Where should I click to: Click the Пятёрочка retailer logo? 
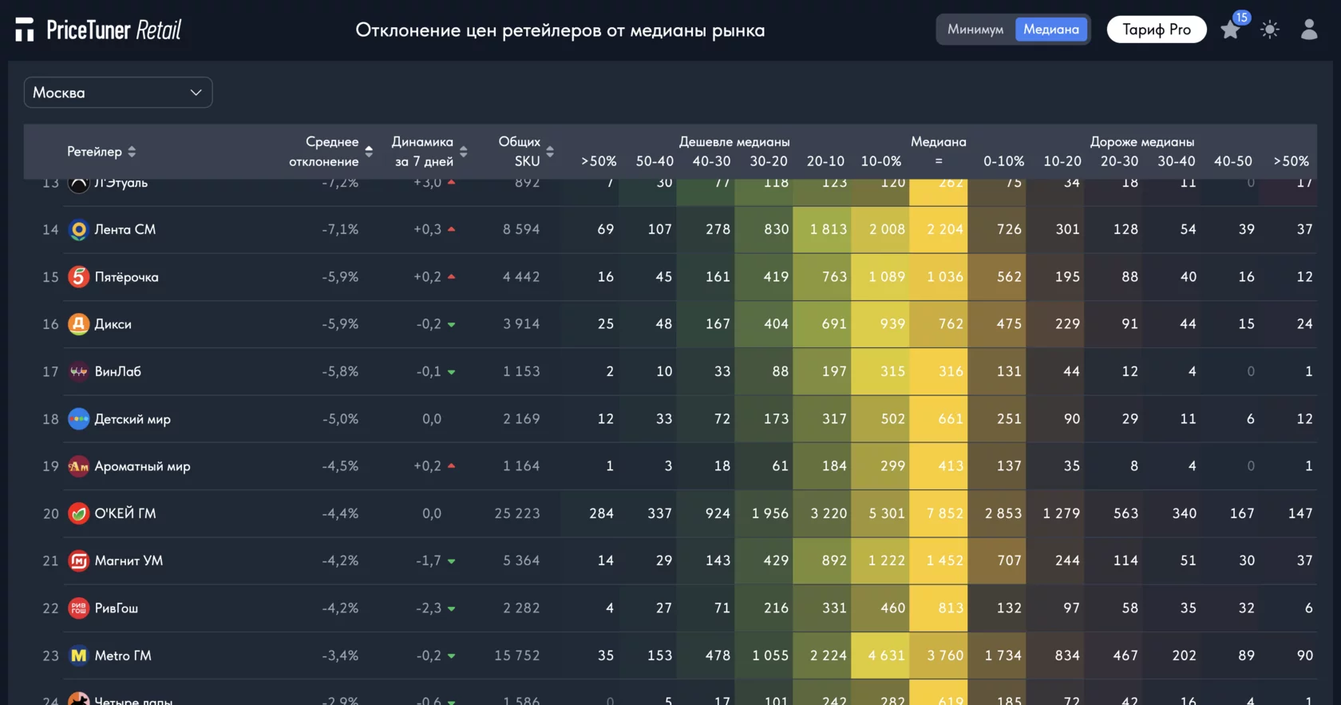78,277
